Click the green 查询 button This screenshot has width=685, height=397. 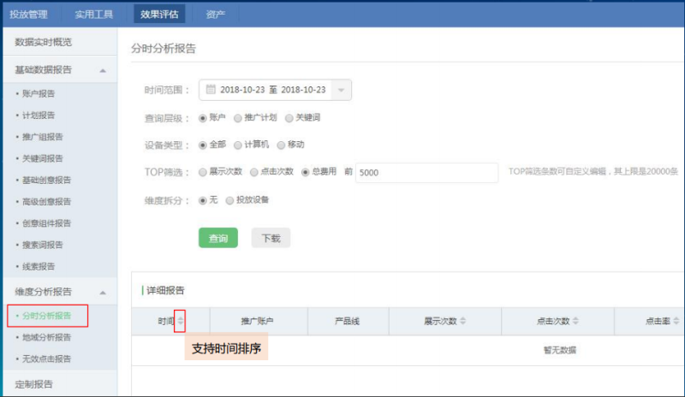(x=217, y=238)
